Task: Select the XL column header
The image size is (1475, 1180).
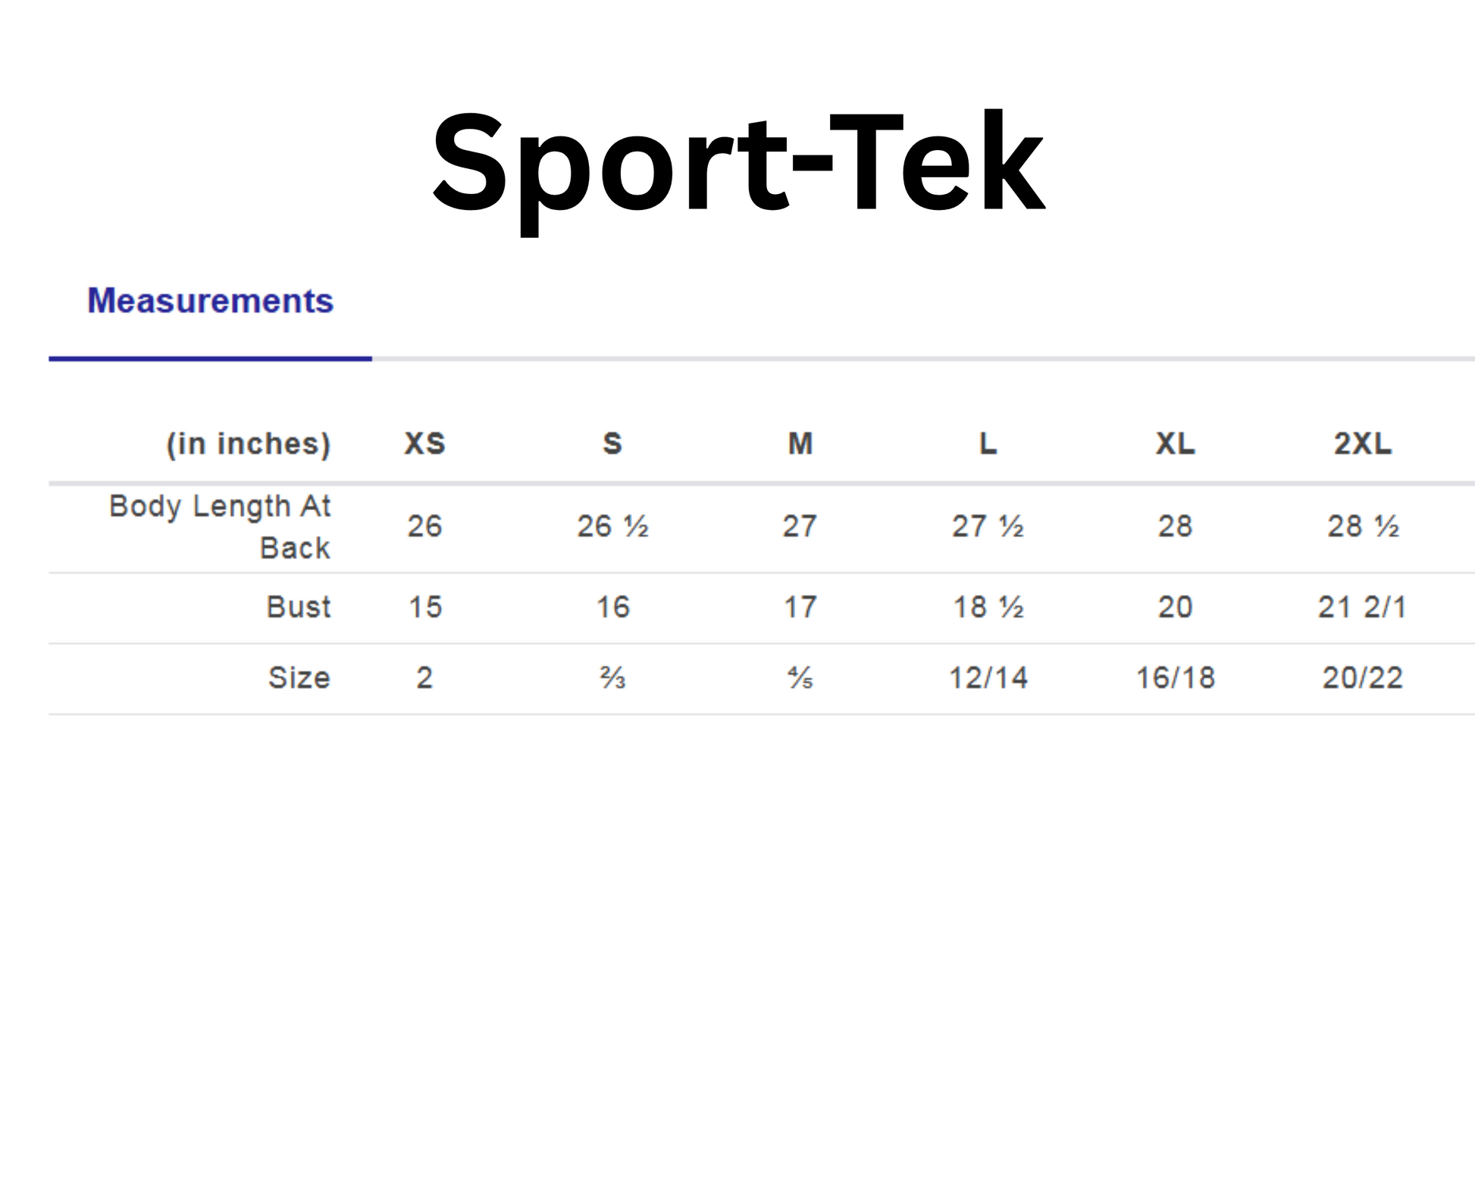Action: [1175, 444]
